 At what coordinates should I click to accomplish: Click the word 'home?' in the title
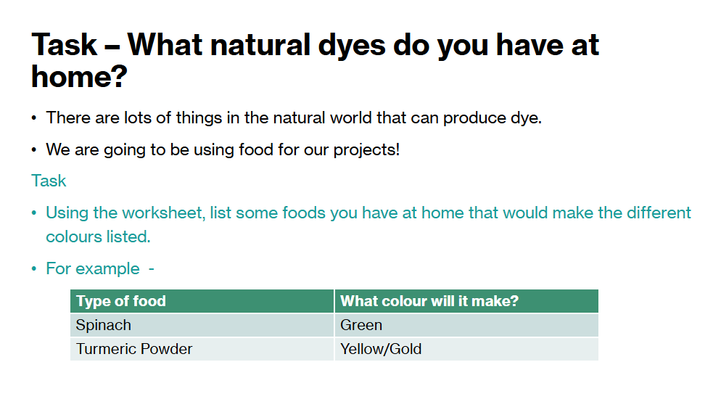point(79,76)
